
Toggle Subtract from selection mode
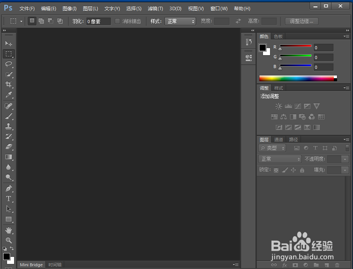point(50,21)
